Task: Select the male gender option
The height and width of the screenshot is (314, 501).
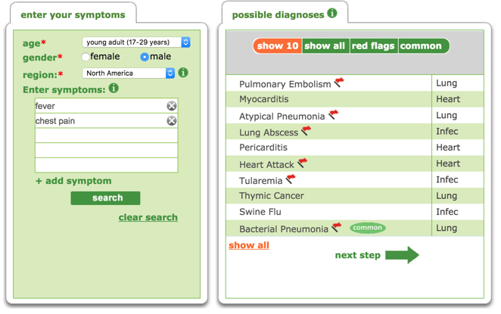Action: [x=145, y=57]
